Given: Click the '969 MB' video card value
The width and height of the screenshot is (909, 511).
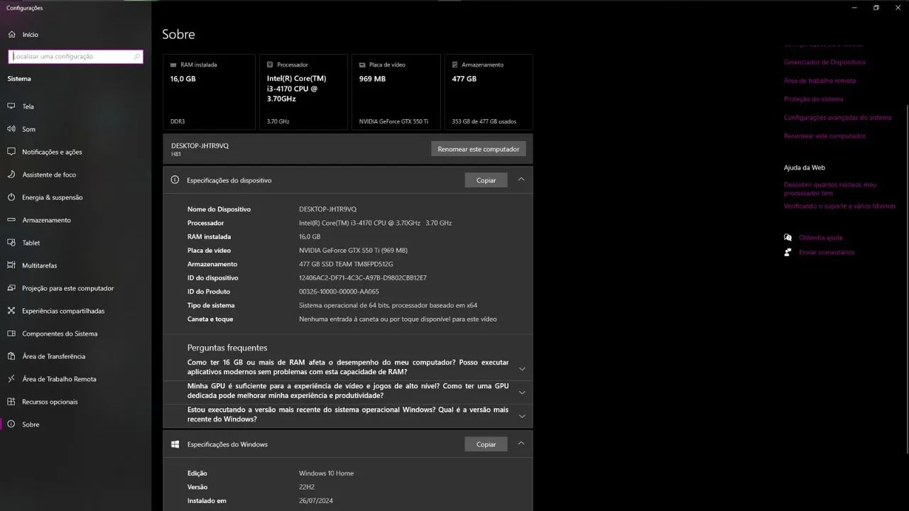Looking at the screenshot, I should point(372,79).
